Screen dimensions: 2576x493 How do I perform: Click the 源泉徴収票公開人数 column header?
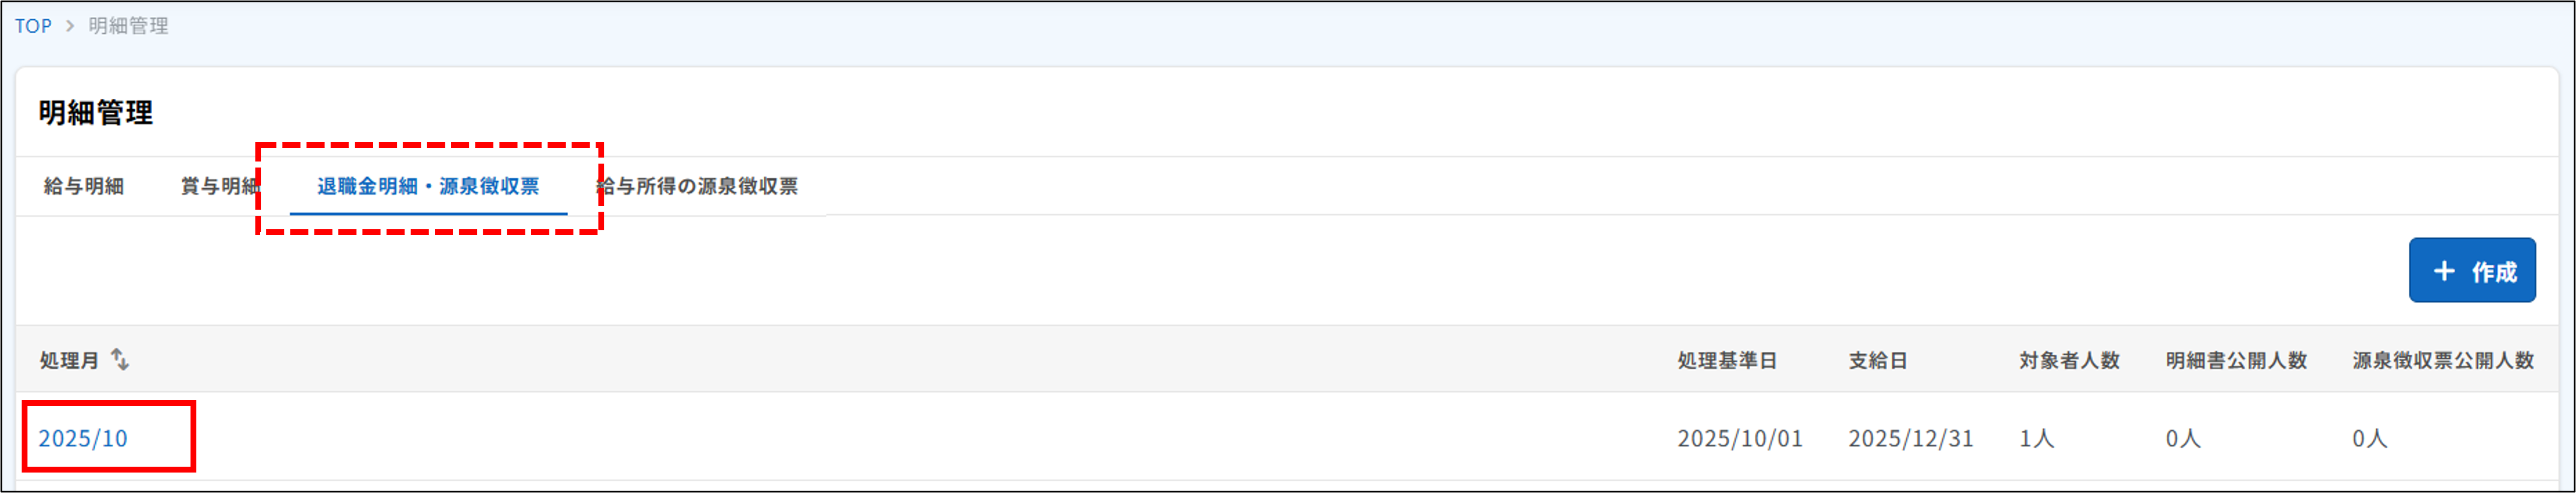(2443, 360)
